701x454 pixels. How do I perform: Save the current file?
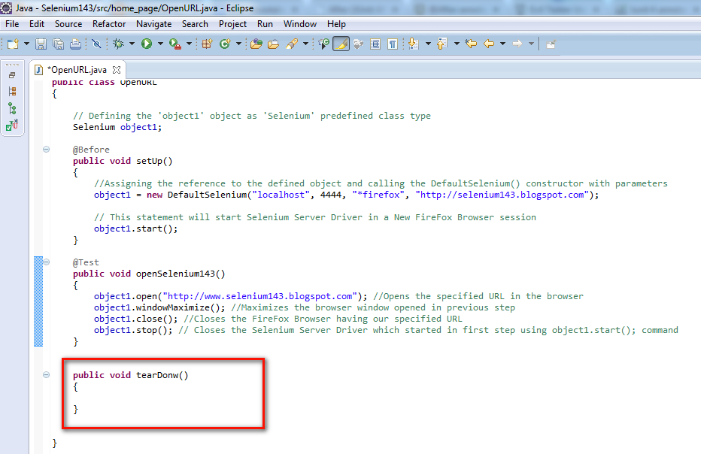coord(40,44)
